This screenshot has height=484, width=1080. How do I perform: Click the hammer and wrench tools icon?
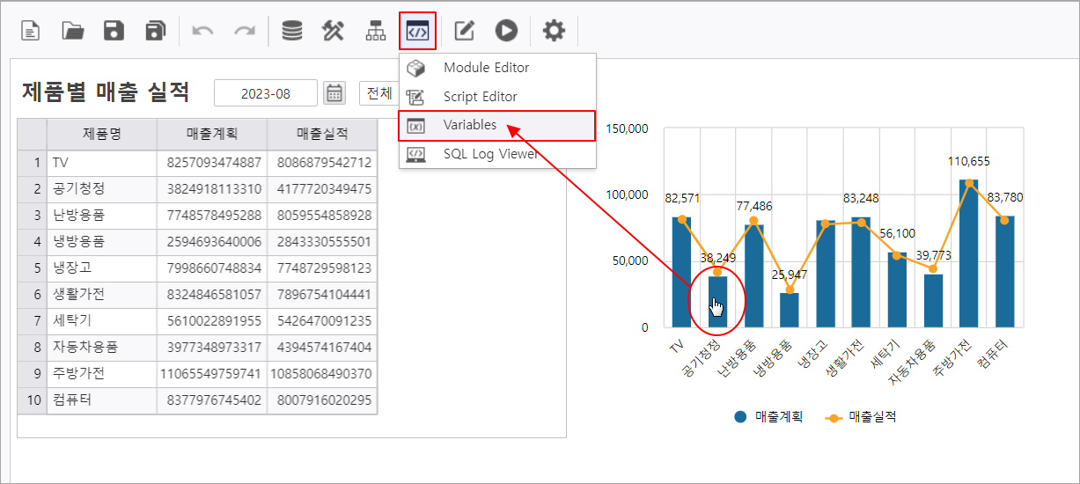click(x=334, y=31)
